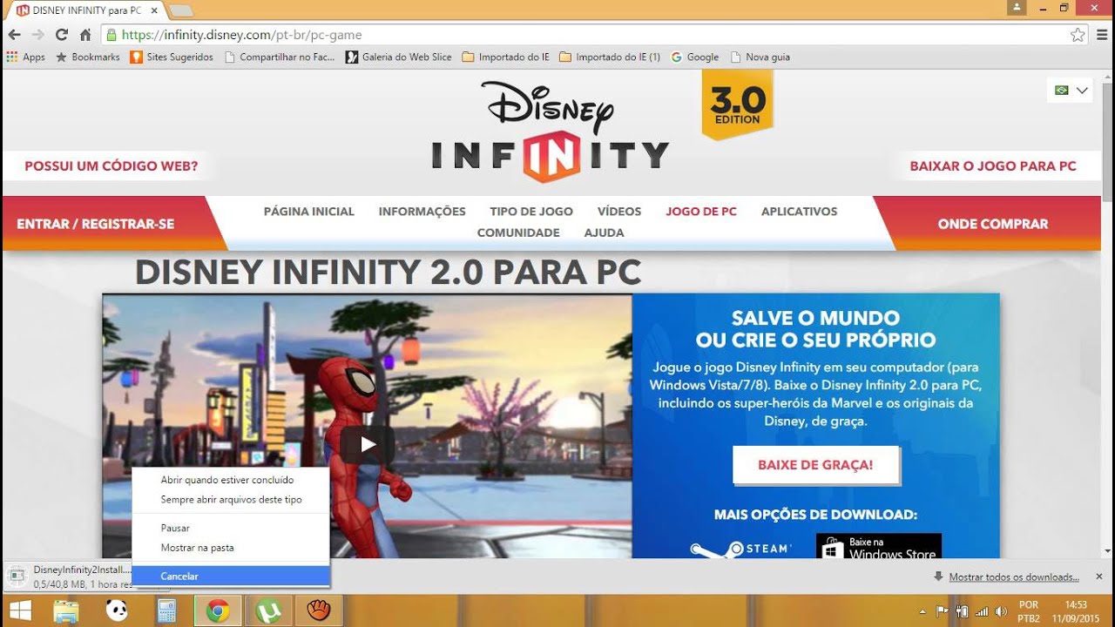Open the Nova guia bookmark
This screenshot has width=1115, height=627.
pos(760,57)
